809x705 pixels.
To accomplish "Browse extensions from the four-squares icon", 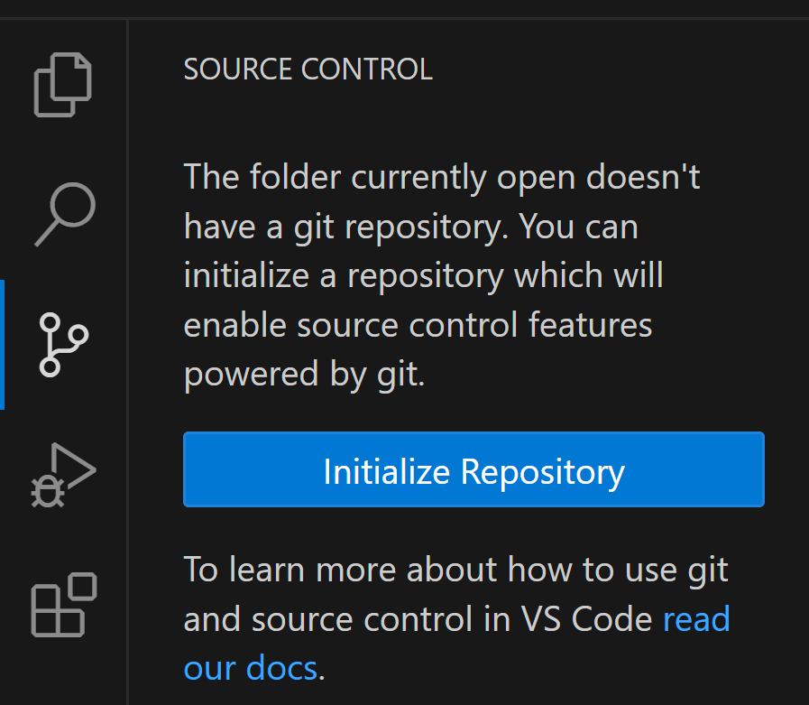I will click(64, 605).
